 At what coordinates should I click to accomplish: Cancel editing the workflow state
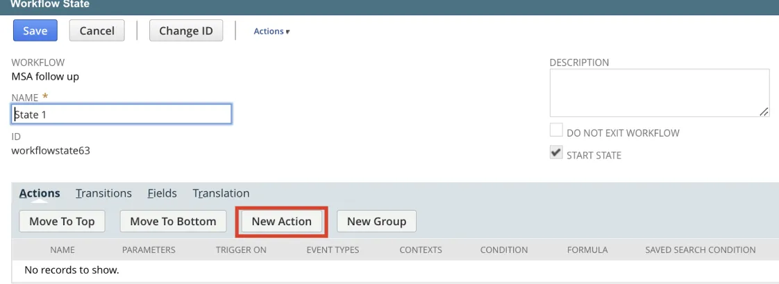point(97,30)
